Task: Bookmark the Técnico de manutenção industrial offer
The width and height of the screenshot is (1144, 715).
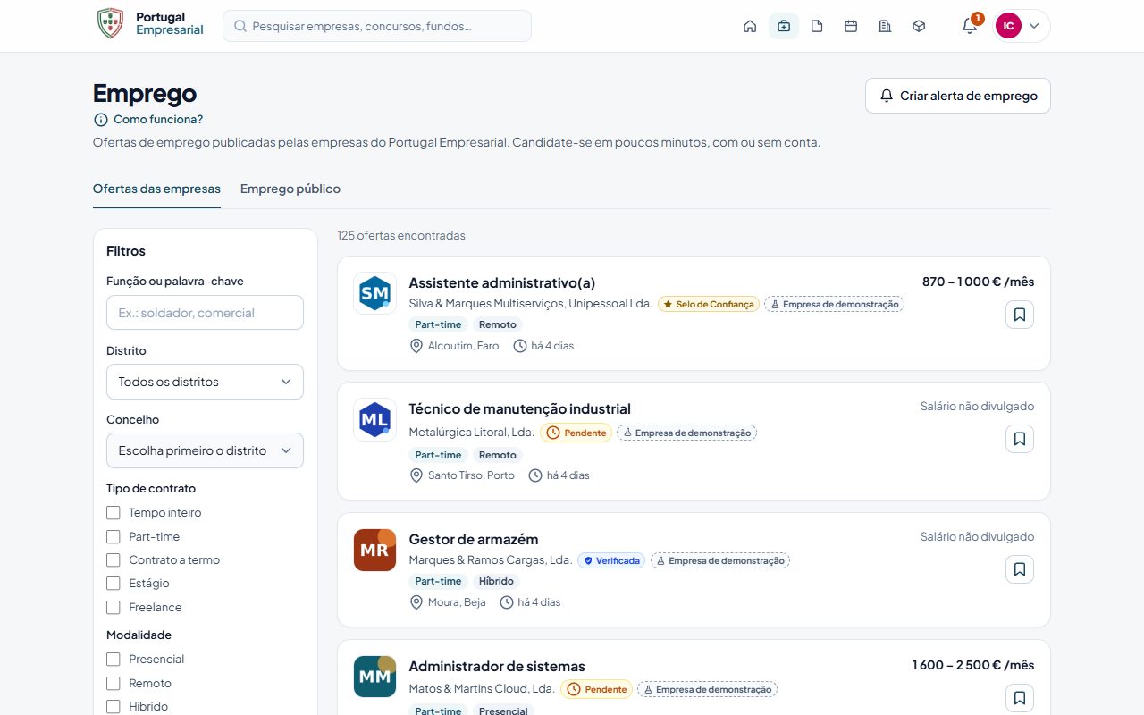Action: click(x=1020, y=439)
